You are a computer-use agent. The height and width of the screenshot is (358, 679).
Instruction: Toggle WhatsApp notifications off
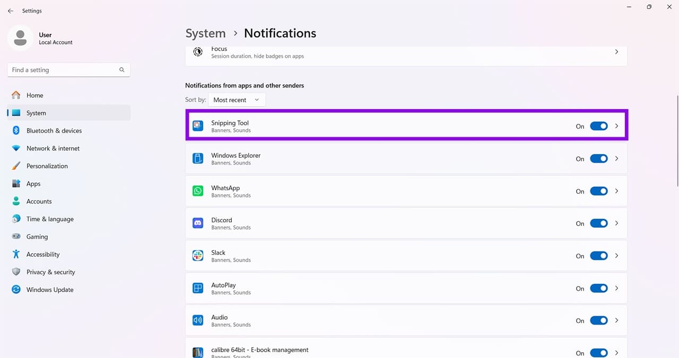point(599,191)
